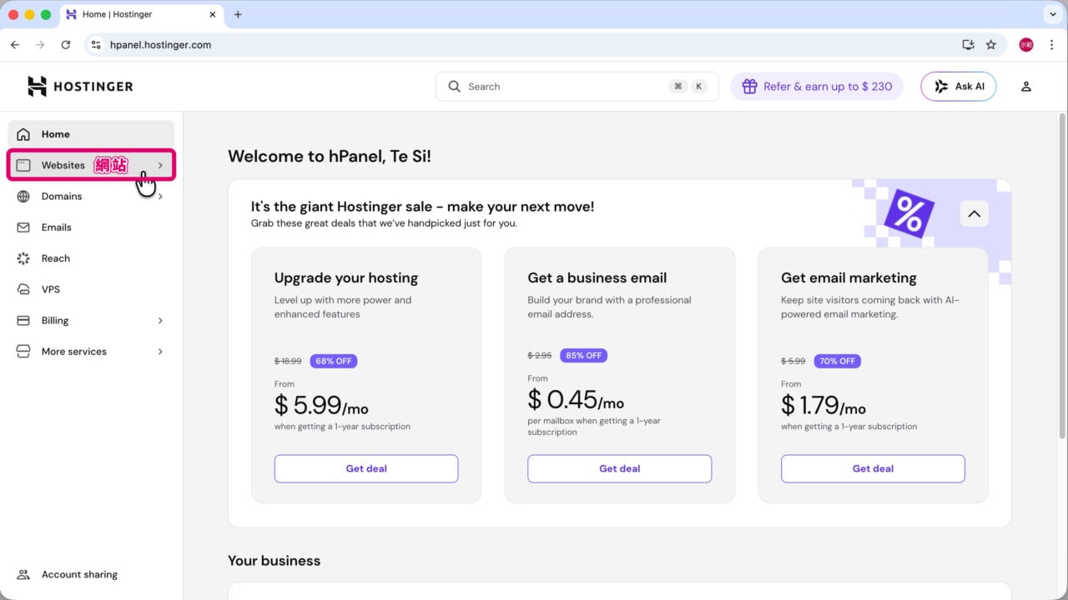Viewport: 1068px width, 600px height.
Task: Open the Chrome three-dot menu
Action: click(x=1051, y=45)
